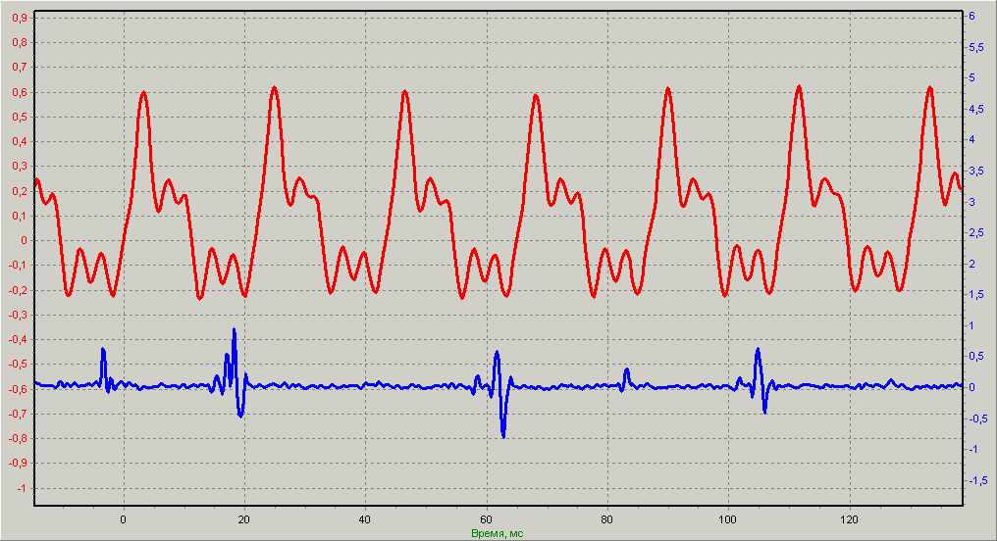This screenshot has width=997, height=541.
Task: Click red scale value "-0,7"
Action: click(19, 414)
